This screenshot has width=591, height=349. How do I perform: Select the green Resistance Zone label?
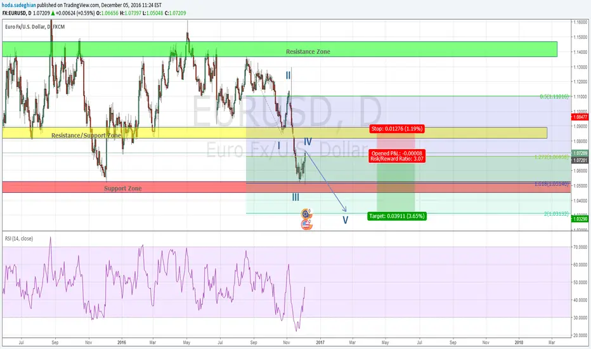click(308, 51)
